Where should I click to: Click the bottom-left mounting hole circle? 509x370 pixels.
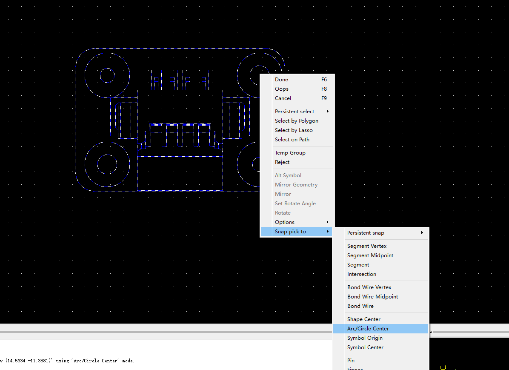pyautogui.click(x=107, y=164)
